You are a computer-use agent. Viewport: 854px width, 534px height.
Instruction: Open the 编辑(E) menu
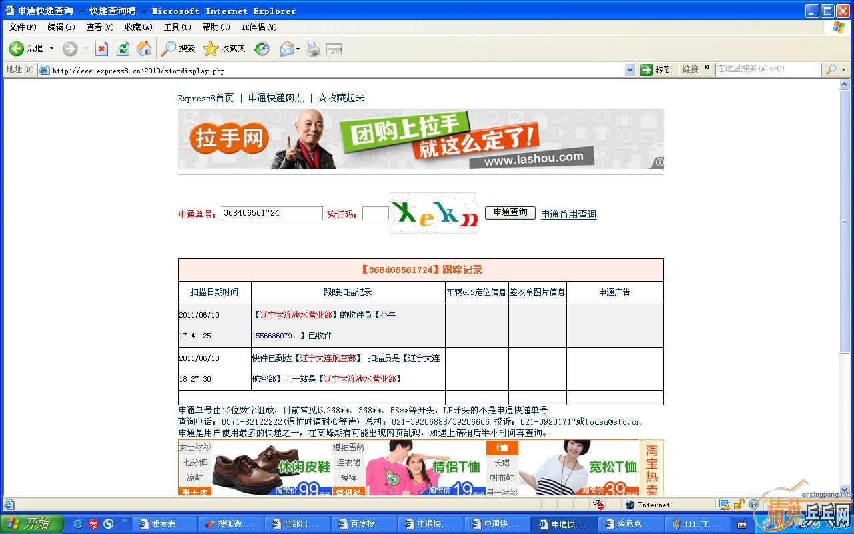pyautogui.click(x=61, y=27)
